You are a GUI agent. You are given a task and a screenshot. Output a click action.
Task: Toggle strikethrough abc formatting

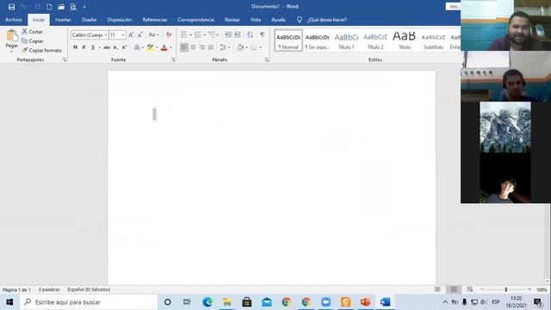pos(107,47)
